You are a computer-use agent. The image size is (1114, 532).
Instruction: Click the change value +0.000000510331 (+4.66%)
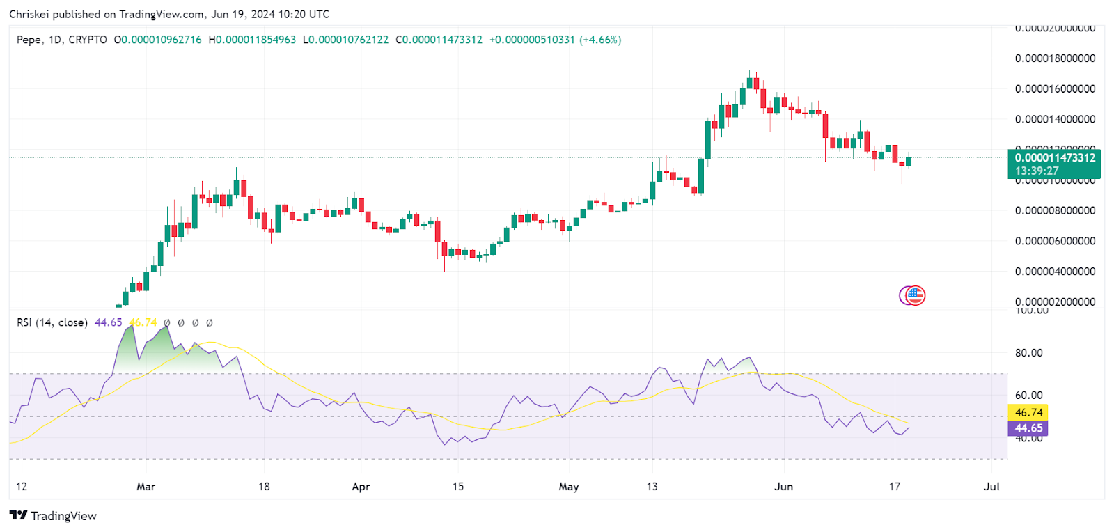555,40
